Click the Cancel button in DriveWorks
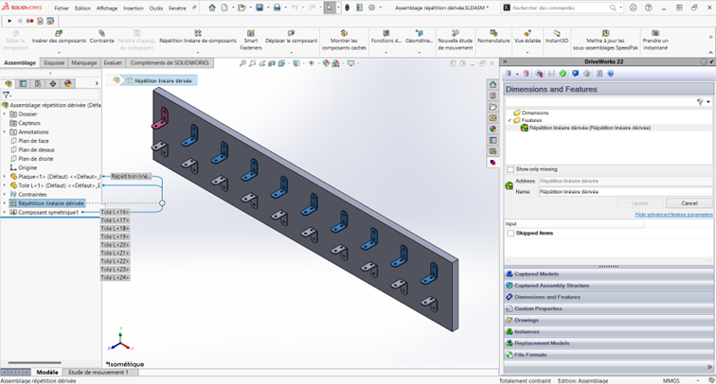 [x=689, y=203]
